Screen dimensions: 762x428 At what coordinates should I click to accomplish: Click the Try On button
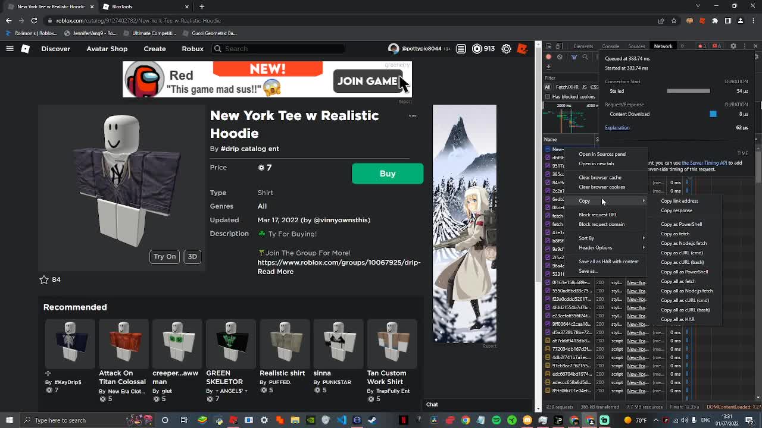click(164, 256)
